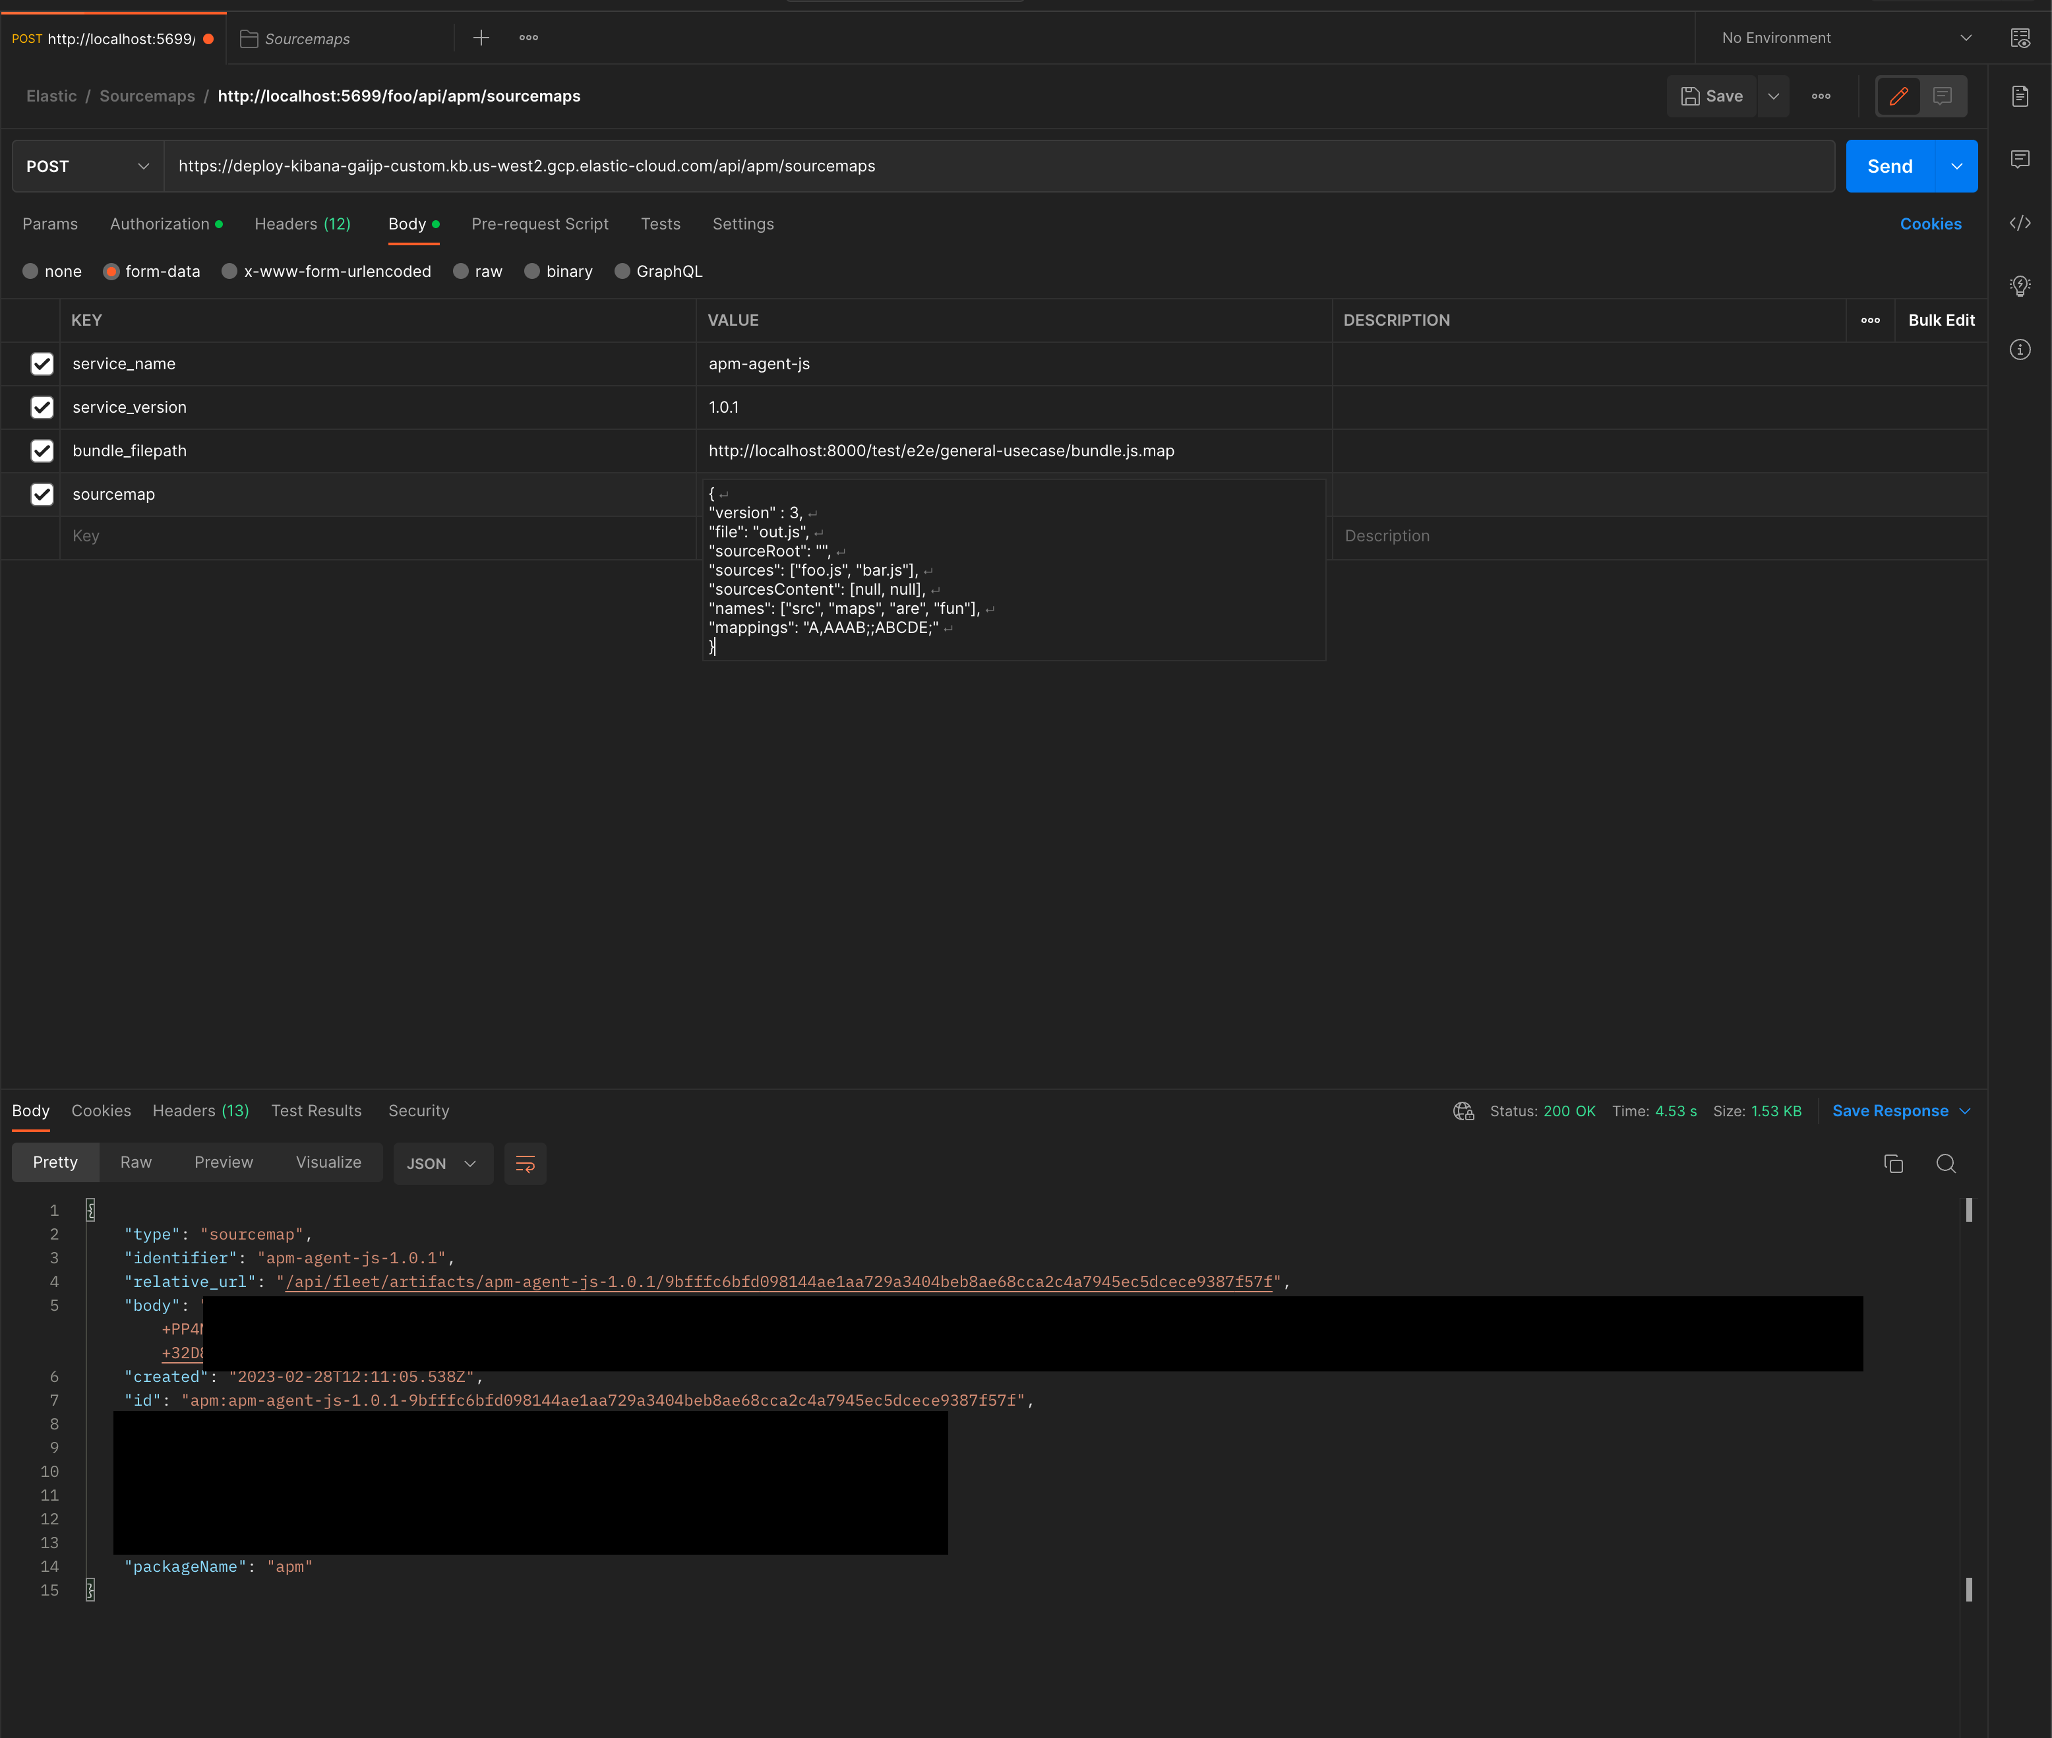The width and height of the screenshot is (2052, 1738).
Task: Disable the service_version key checkbox
Action: (42, 407)
